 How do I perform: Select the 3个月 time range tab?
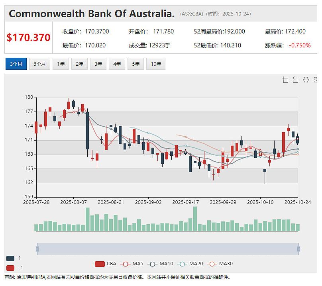pos(16,64)
